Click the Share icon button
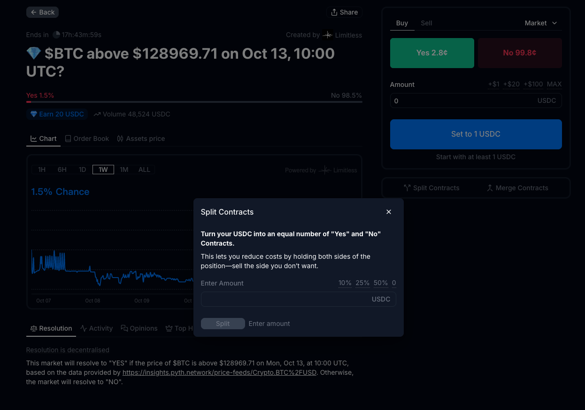The width and height of the screenshot is (585, 410). pyautogui.click(x=344, y=12)
